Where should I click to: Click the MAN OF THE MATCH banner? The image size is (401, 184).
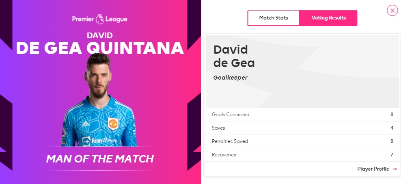pyautogui.click(x=100, y=159)
